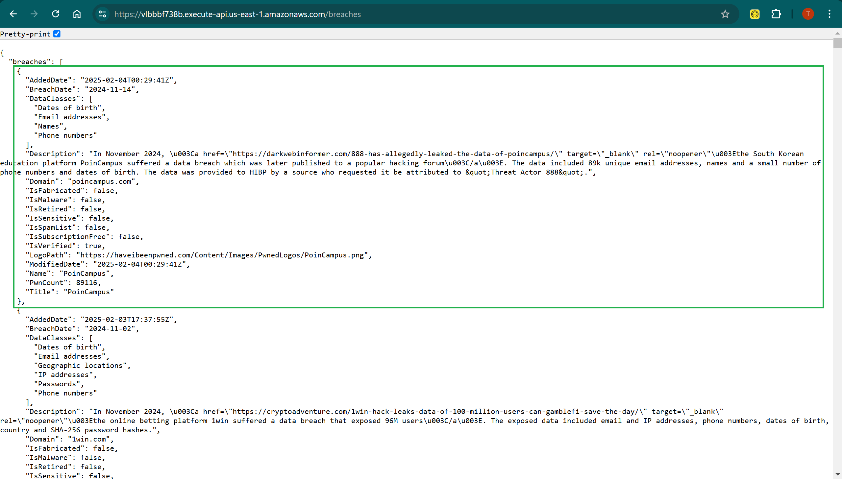Click "IP addresses" data class
This screenshot has width=842, height=479.
tap(63, 375)
